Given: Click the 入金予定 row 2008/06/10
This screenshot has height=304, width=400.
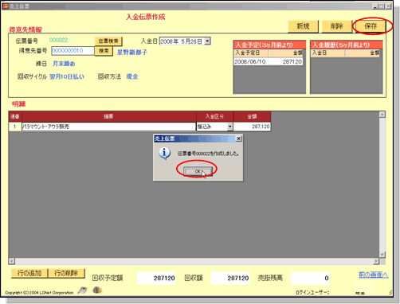Looking at the screenshot, I should [x=268, y=61].
